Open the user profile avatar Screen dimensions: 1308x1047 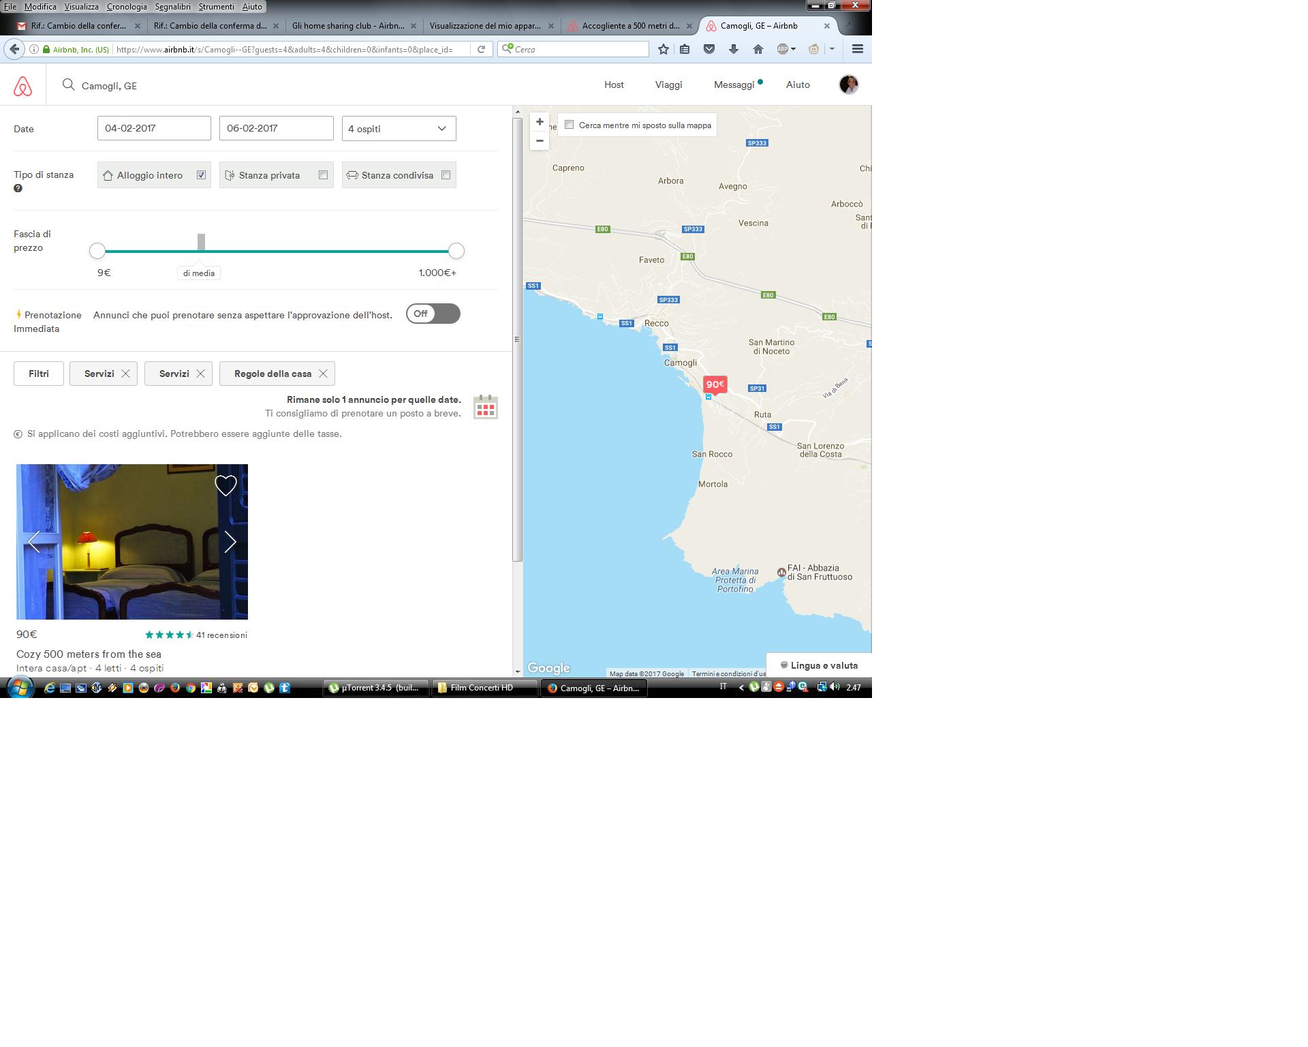click(848, 85)
